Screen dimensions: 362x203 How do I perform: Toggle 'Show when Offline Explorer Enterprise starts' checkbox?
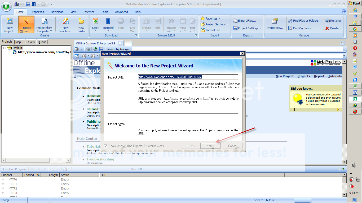[106, 146]
